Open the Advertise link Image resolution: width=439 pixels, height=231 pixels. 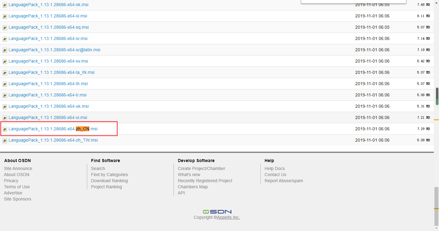(13, 193)
